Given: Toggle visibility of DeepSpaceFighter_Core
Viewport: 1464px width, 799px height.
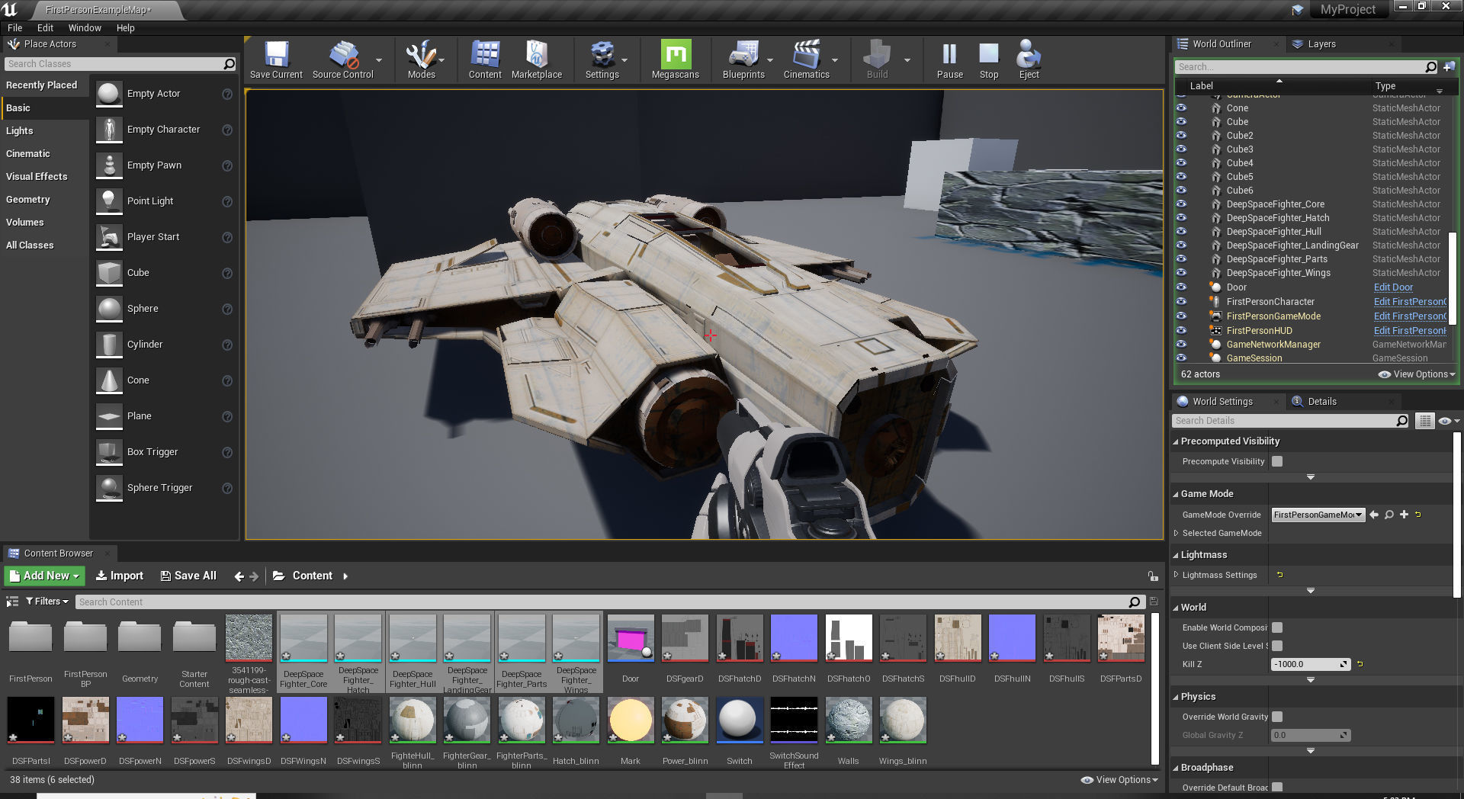Looking at the screenshot, I should [1181, 204].
